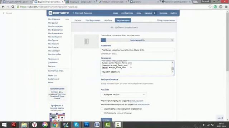Cancel the upload with the X on progress bar
This screenshot has width=229, height=128.
click(172, 40)
